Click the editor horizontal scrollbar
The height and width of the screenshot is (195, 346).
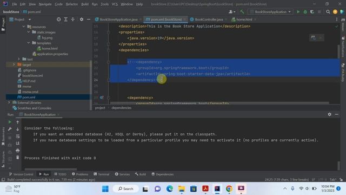219,103
